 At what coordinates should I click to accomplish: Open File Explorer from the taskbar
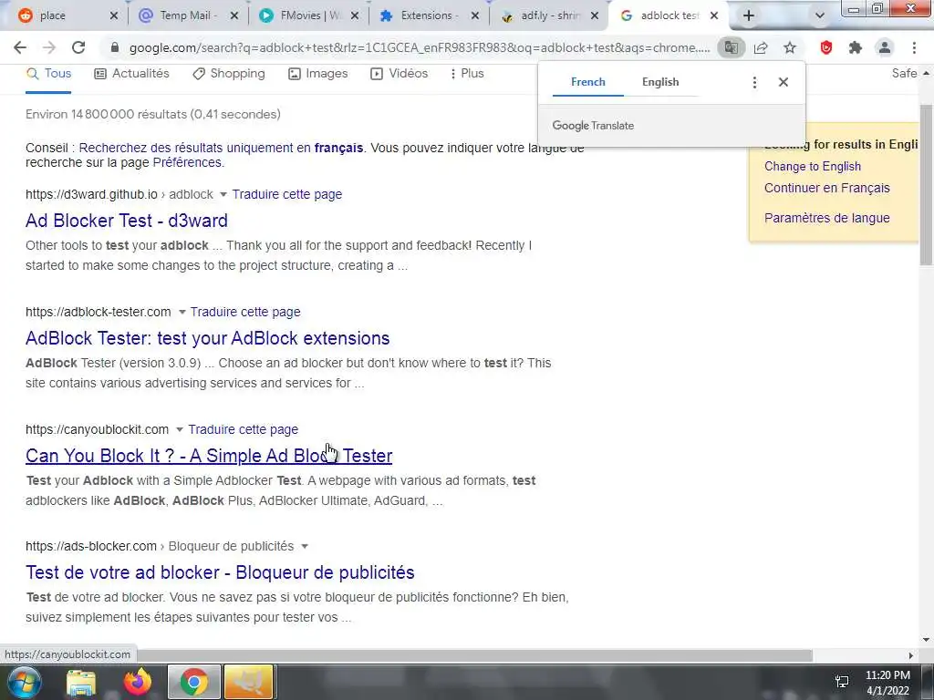click(x=81, y=682)
